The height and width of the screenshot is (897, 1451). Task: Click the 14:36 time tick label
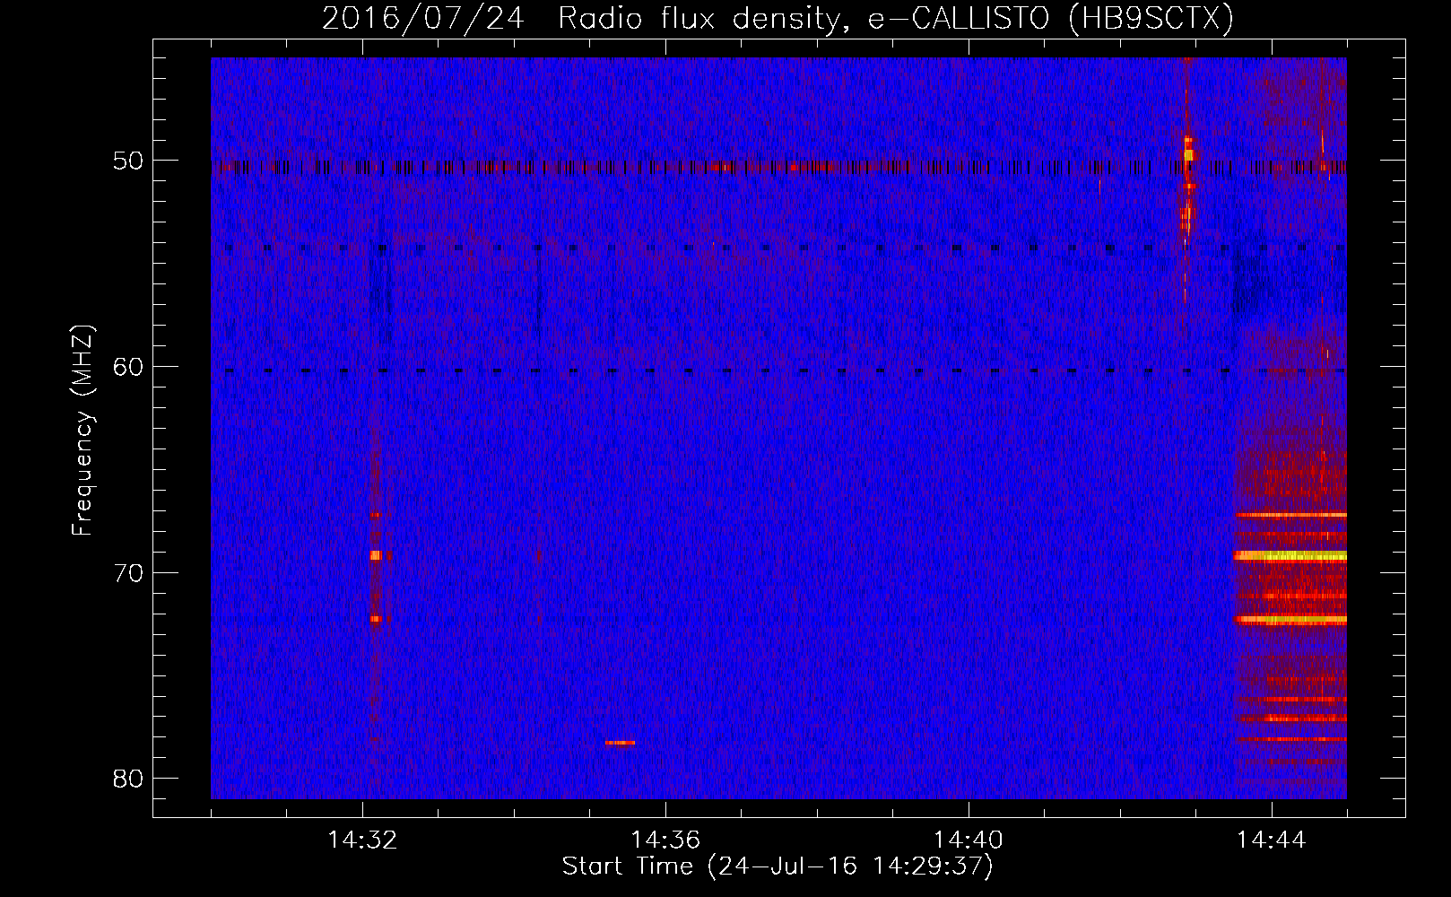click(665, 840)
